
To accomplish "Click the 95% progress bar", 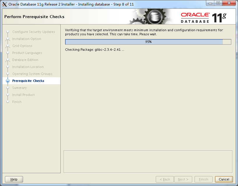I will click(x=148, y=42).
